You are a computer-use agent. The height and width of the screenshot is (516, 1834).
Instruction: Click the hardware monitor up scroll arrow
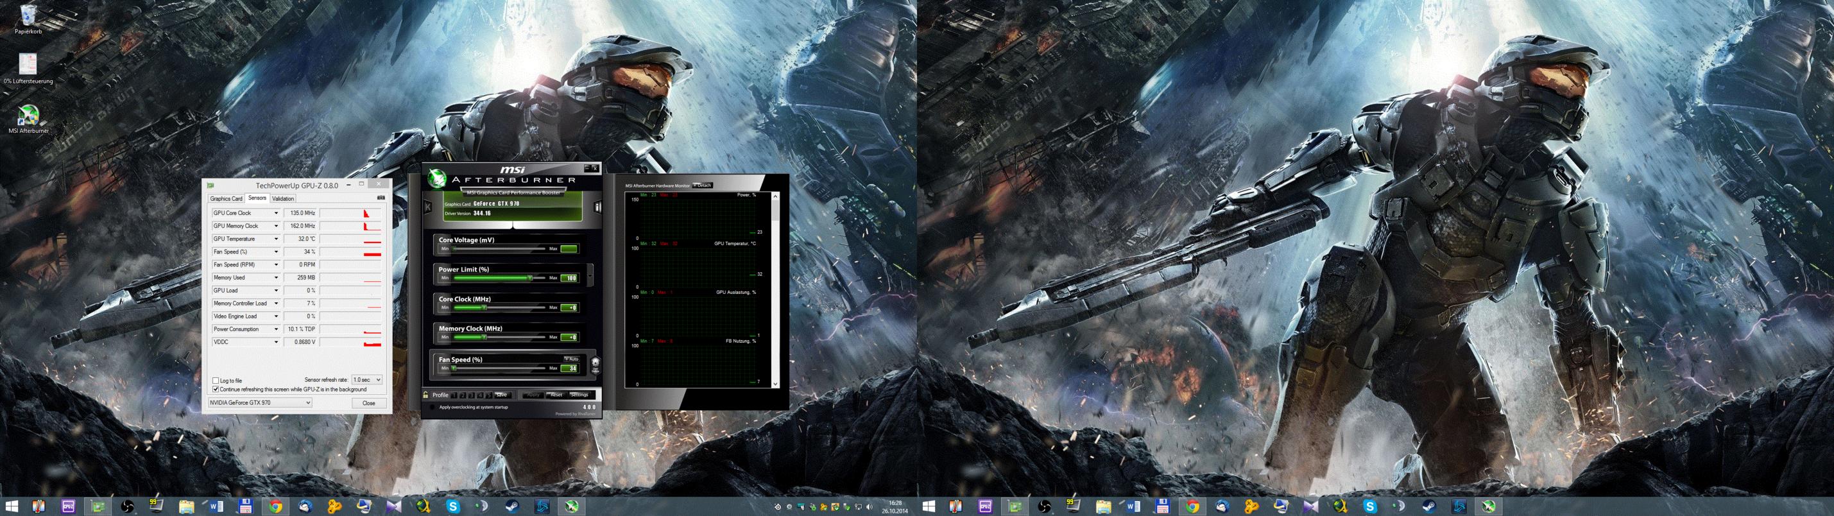[775, 196]
